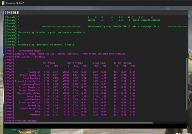
Task: Click the console countdown line '2'
Action: [x=18, y=39]
